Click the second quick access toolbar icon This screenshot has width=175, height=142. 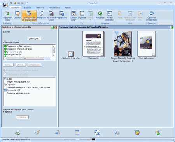coord(15,3)
